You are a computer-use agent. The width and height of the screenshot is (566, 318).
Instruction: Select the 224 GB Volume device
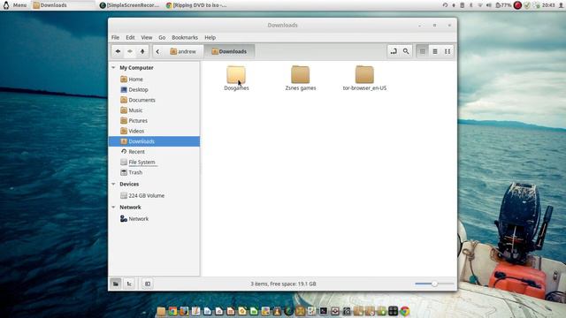154,196
